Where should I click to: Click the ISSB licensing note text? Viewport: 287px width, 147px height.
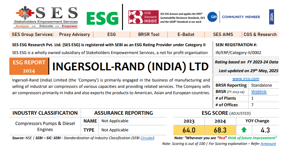(x=182, y=18)
